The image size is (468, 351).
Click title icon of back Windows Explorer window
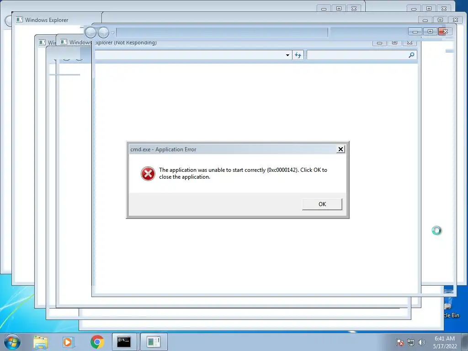point(19,20)
